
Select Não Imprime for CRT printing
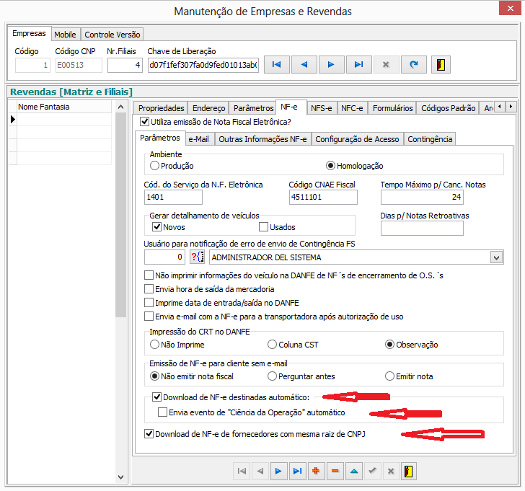[x=154, y=345]
